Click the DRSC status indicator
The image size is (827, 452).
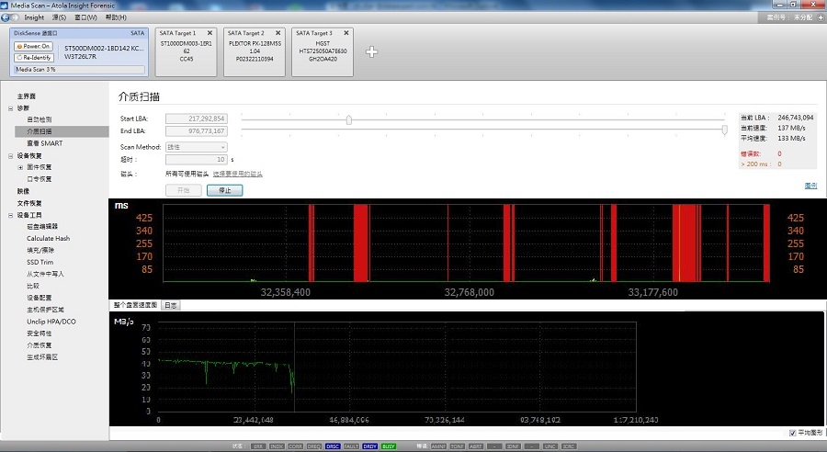[333, 446]
